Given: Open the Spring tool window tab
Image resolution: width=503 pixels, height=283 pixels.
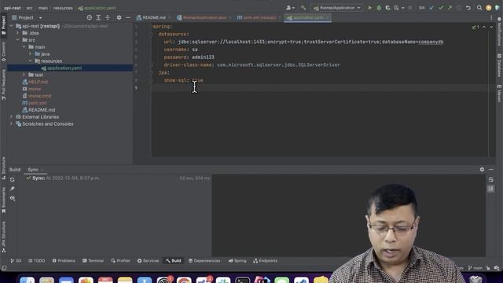Looking at the screenshot, I should 237,261.
